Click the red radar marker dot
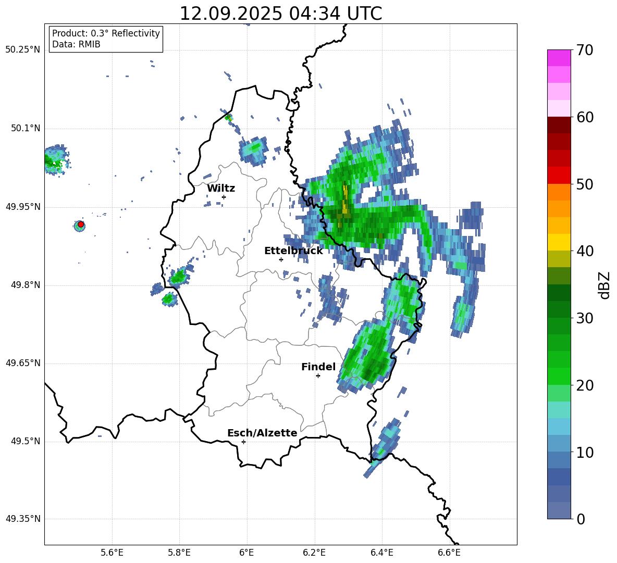 [81, 224]
